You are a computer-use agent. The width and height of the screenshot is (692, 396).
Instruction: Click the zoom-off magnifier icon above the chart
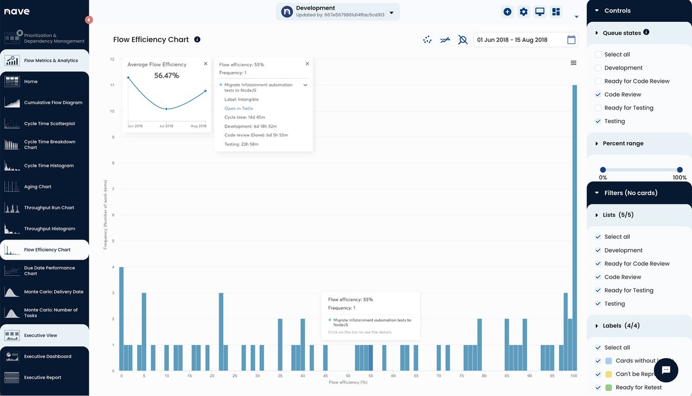(462, 39)
